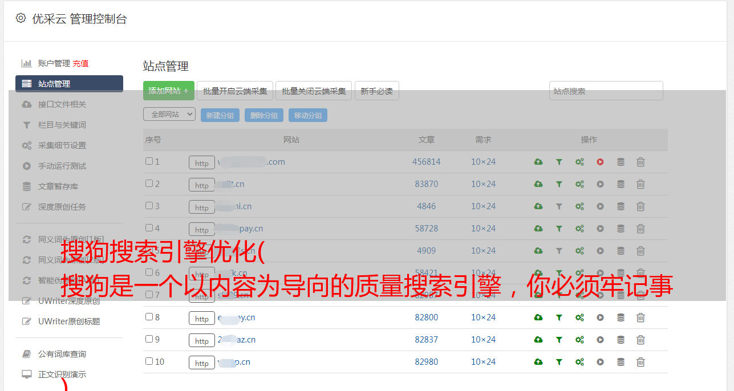Run manual test play icon in row 4
The image size is (734, 391).
pos(600,229)
